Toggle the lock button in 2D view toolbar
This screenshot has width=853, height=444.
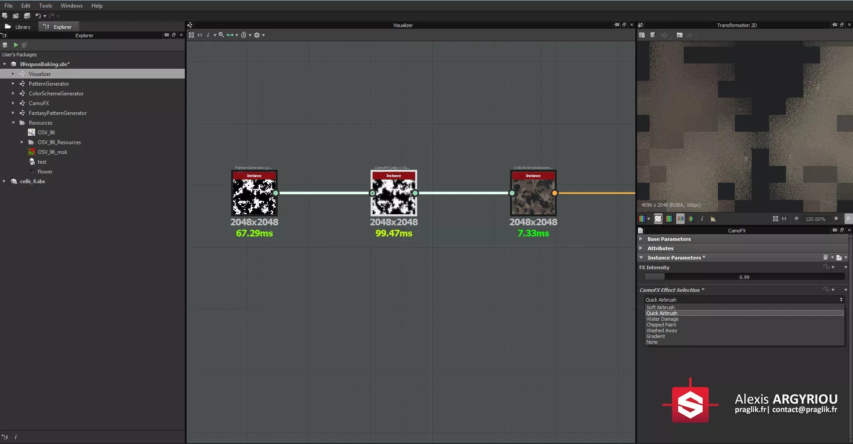pos(848,219)
